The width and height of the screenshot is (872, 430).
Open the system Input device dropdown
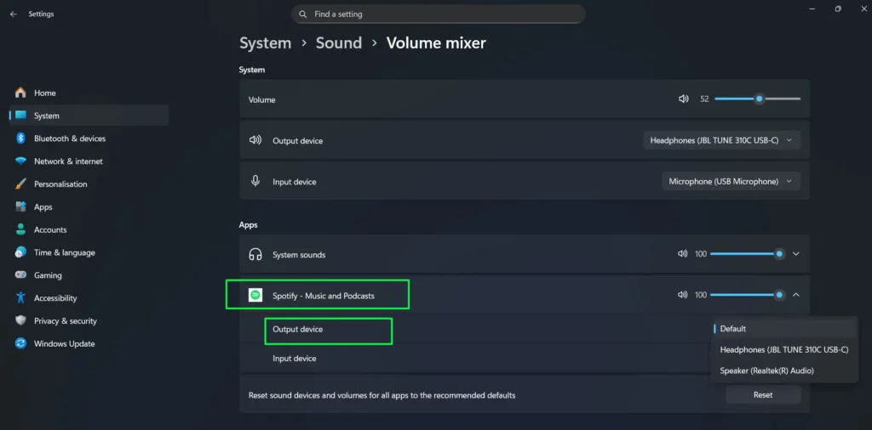click(x=731, y=181)
